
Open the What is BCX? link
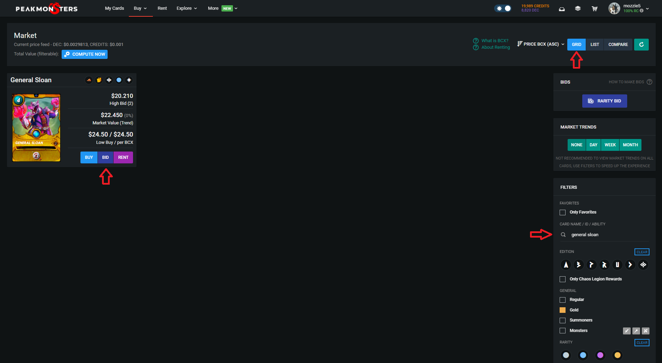click(495, 41)
